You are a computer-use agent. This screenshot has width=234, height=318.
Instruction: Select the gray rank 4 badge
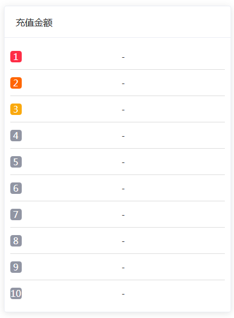coord(16,136)
